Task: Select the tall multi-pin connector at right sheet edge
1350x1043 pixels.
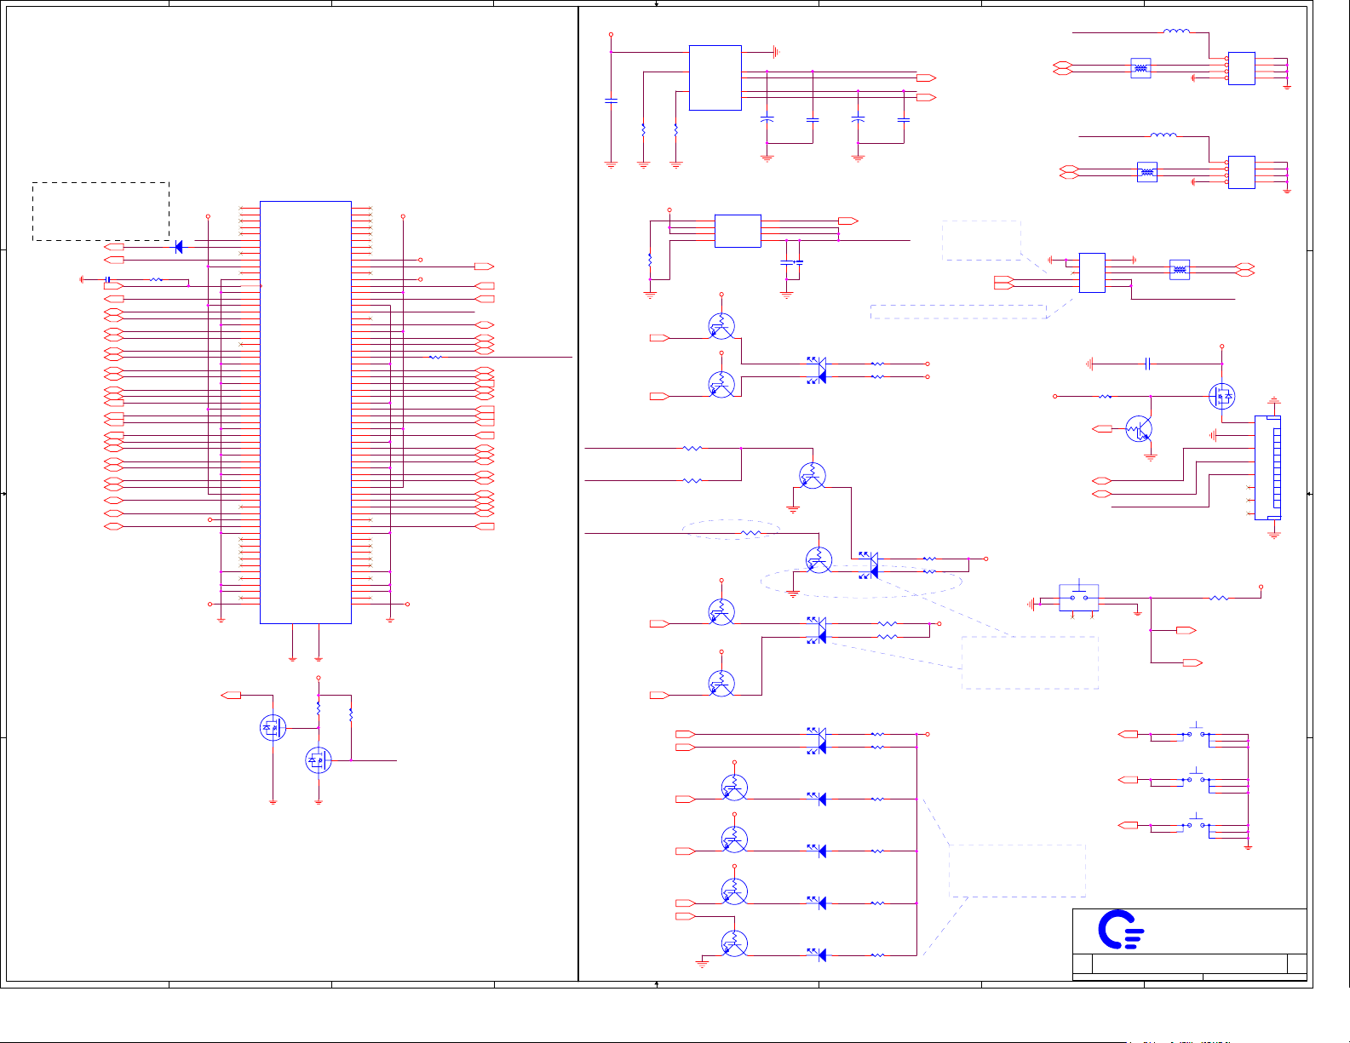Action: pyautogui.click(x=1267, y=467)
